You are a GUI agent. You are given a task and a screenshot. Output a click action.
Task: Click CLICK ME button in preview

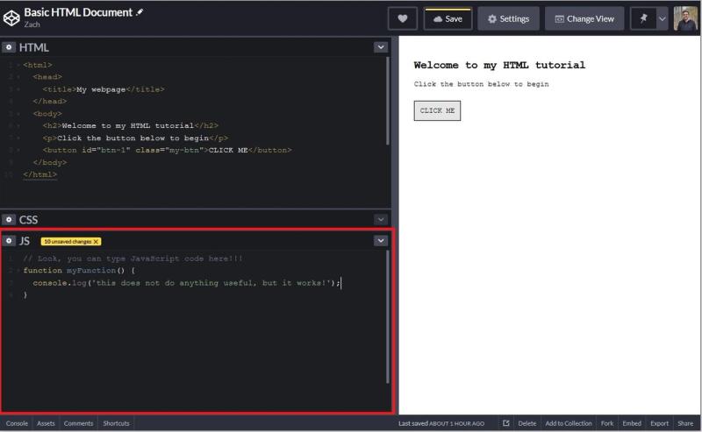click(437, 110)
